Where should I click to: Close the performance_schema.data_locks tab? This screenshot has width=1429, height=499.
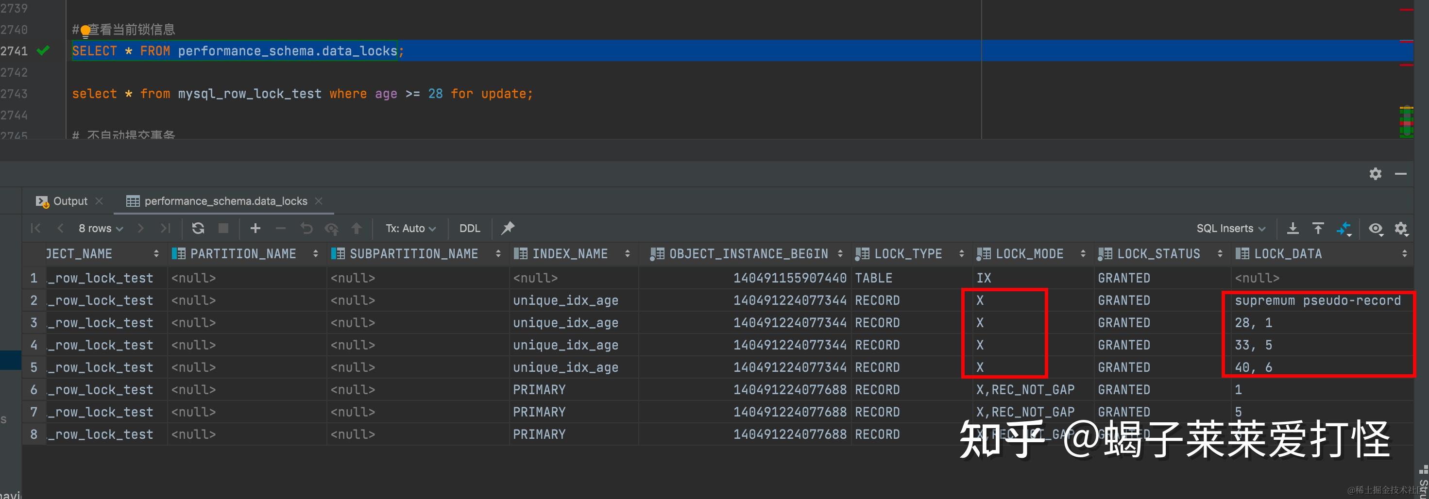click(319, 201)
